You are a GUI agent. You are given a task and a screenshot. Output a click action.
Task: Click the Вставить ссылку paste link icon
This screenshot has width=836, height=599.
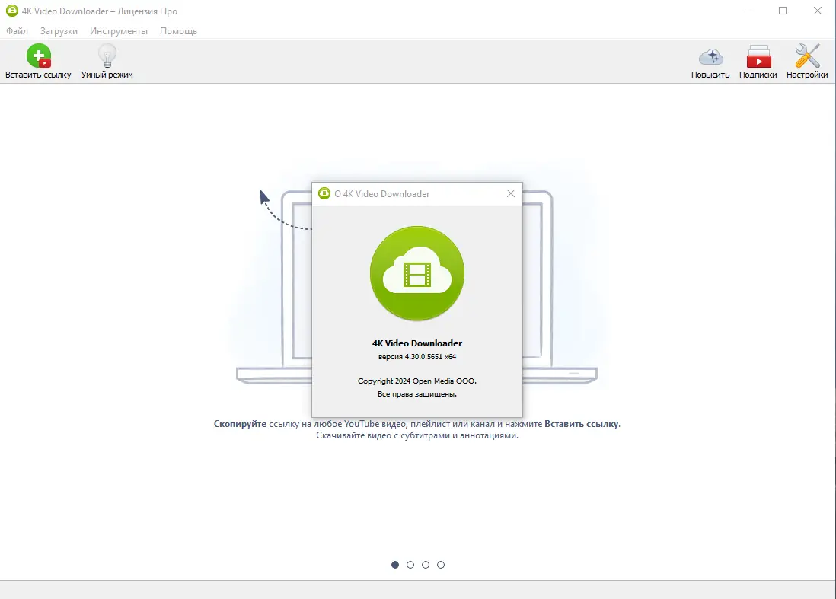38,56
